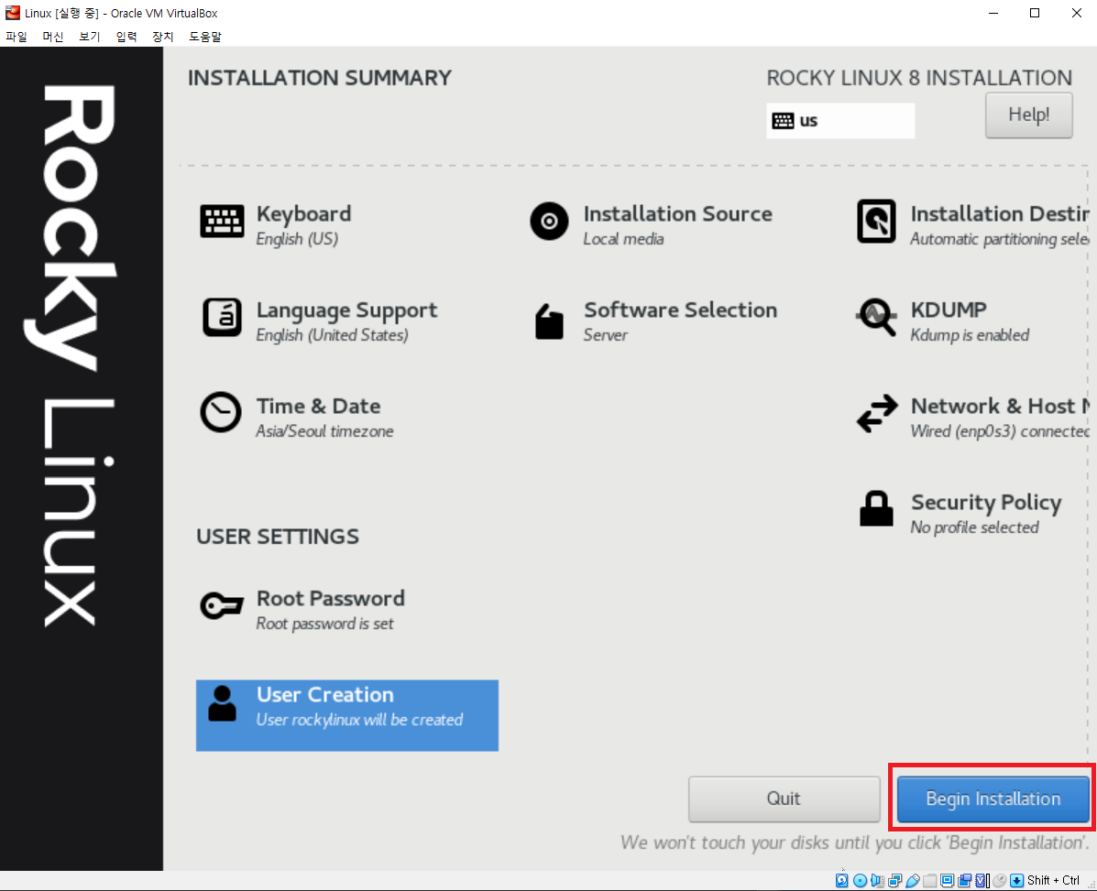This screenshot has height=891, width=1097.
Task: Click the shared folders status bar icon
Action: (x=930, y=880)
